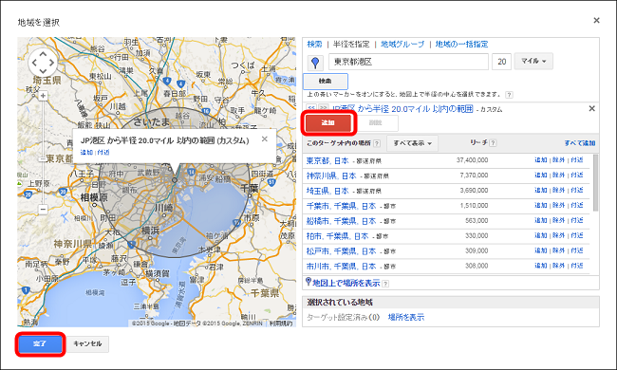Open the 地域グループ tab
Viewport: 617px width, 370px height.
tap(402, 44)
